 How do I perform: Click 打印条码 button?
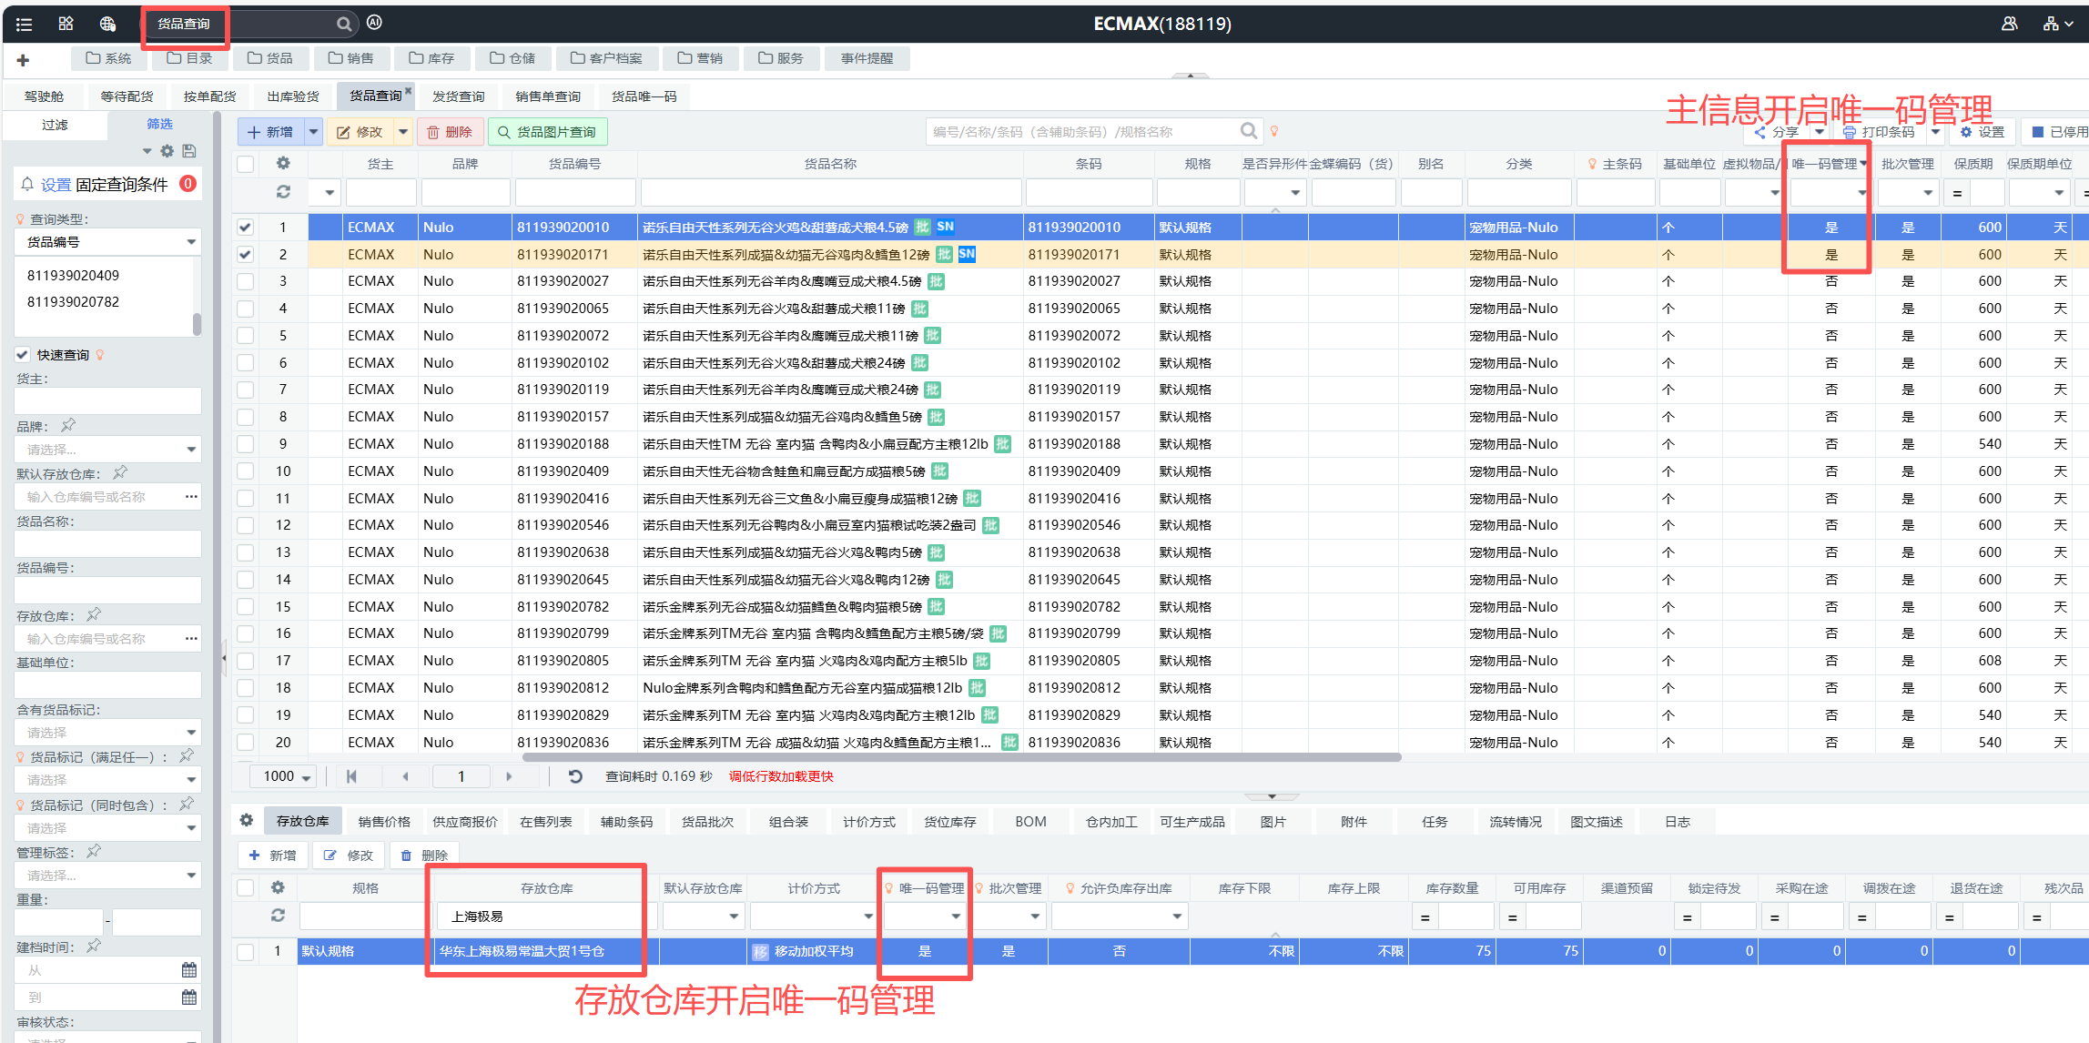[x=1880, y=132]
